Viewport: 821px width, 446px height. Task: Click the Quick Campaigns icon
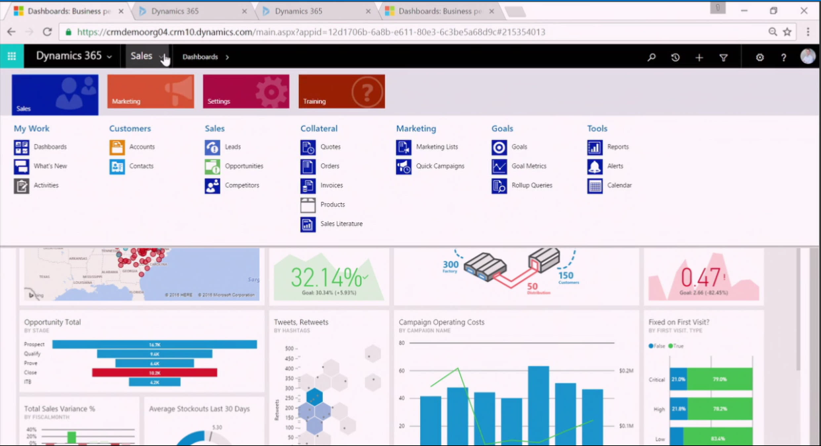click(404, 166)
